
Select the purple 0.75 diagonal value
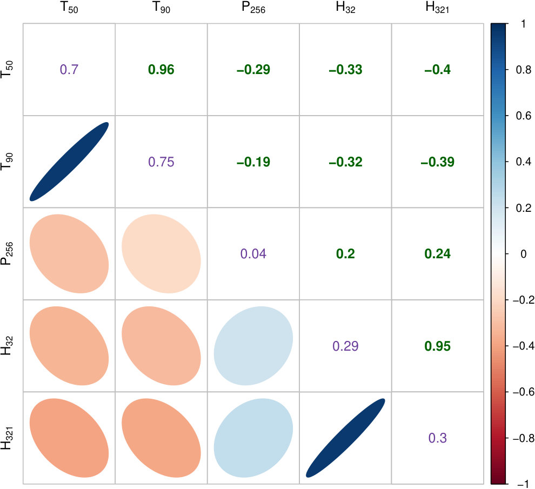[x=161, y=162]
